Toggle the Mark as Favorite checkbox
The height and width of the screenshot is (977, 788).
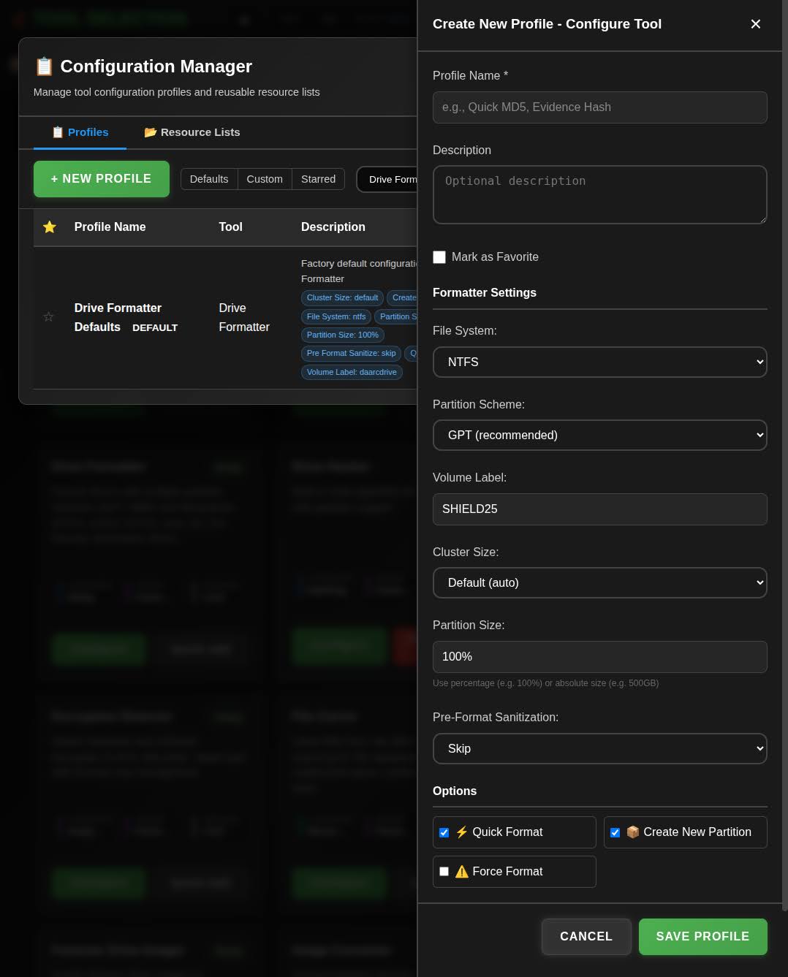click(439, 257)
